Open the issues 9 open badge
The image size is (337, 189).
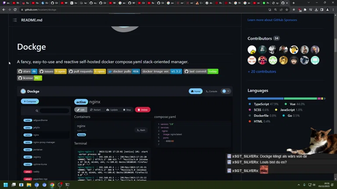point(53,71)
